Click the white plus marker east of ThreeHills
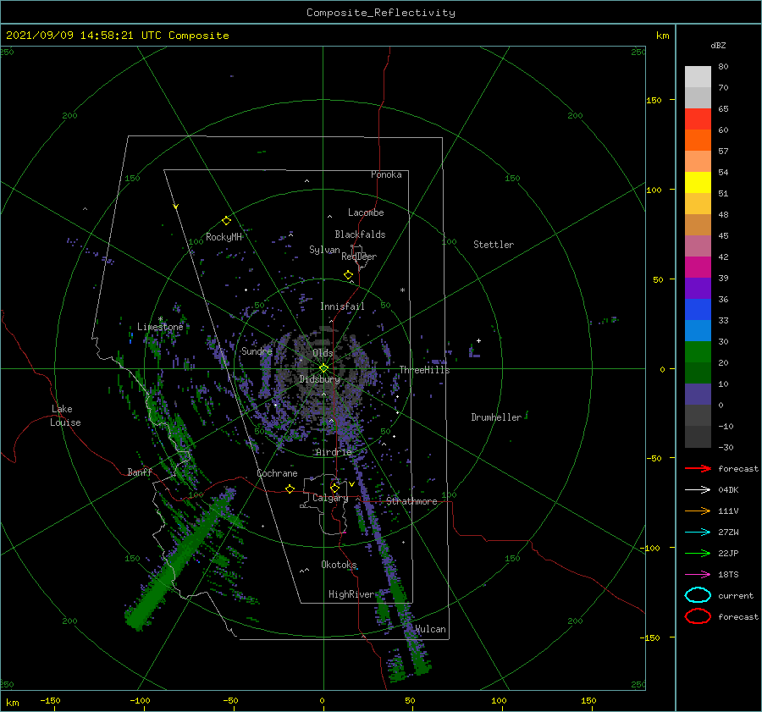 pyautogui.click(x=478, y=340)
